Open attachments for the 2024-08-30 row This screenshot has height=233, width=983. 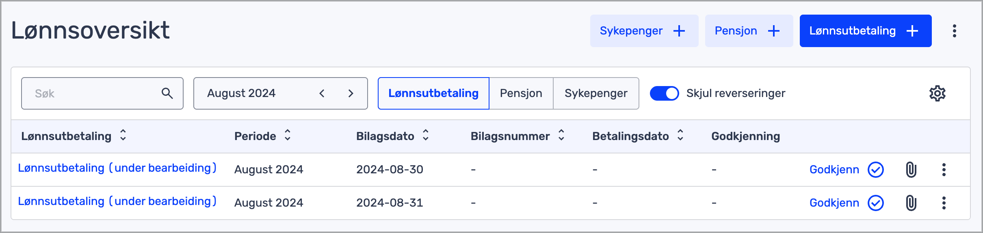911,170
